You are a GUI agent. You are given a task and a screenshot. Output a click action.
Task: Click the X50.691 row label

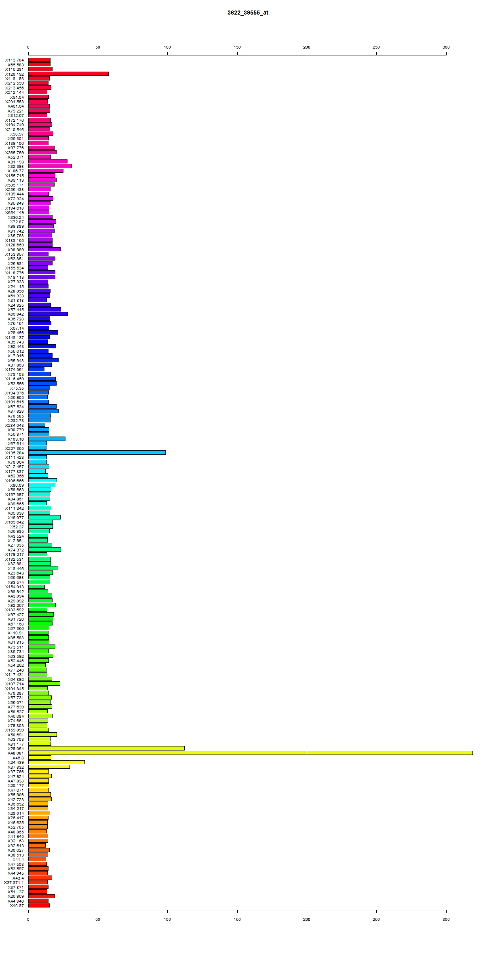16,734
